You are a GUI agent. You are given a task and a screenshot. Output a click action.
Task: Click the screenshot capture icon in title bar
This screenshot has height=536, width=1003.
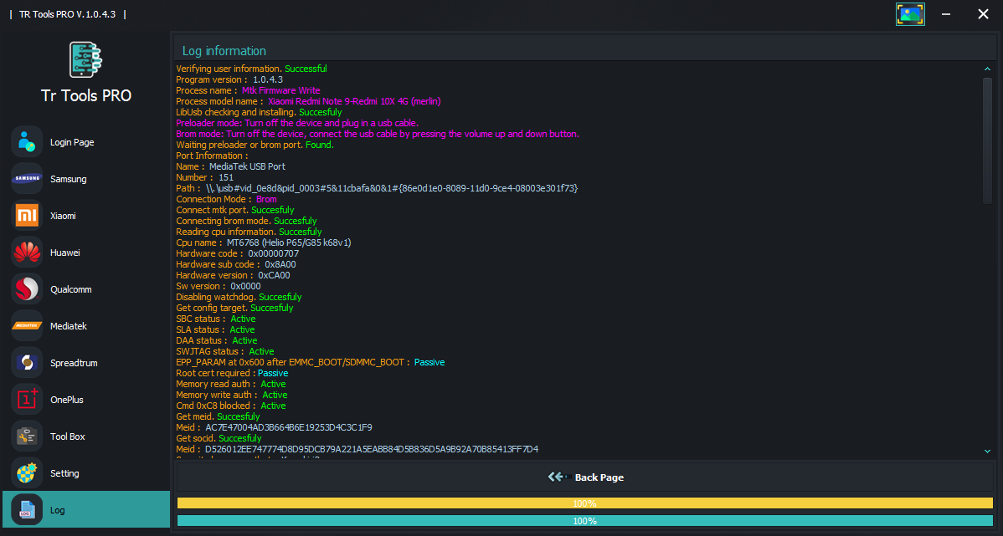pos(910,14)
